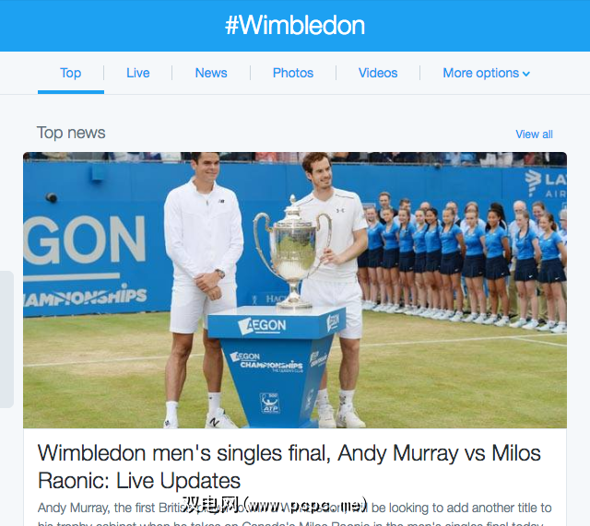This screenshot has height=526, width=590.
Task: Click the Top news section heading
Action: click(x=71, y=133)
